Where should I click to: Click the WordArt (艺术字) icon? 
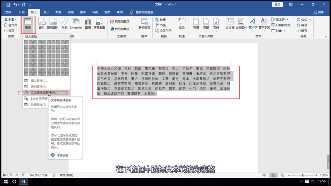253,25
